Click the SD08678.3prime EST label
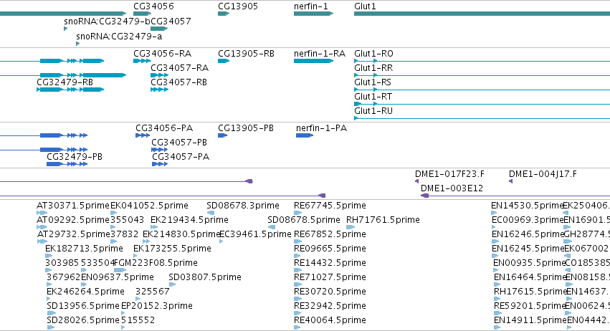The width and height of the screenshot is (610, 331). pyautogui.click(x=243, y=206)
